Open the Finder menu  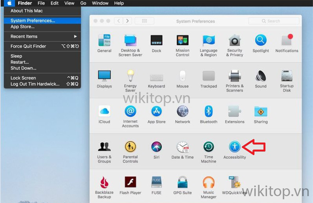point(25,3)
